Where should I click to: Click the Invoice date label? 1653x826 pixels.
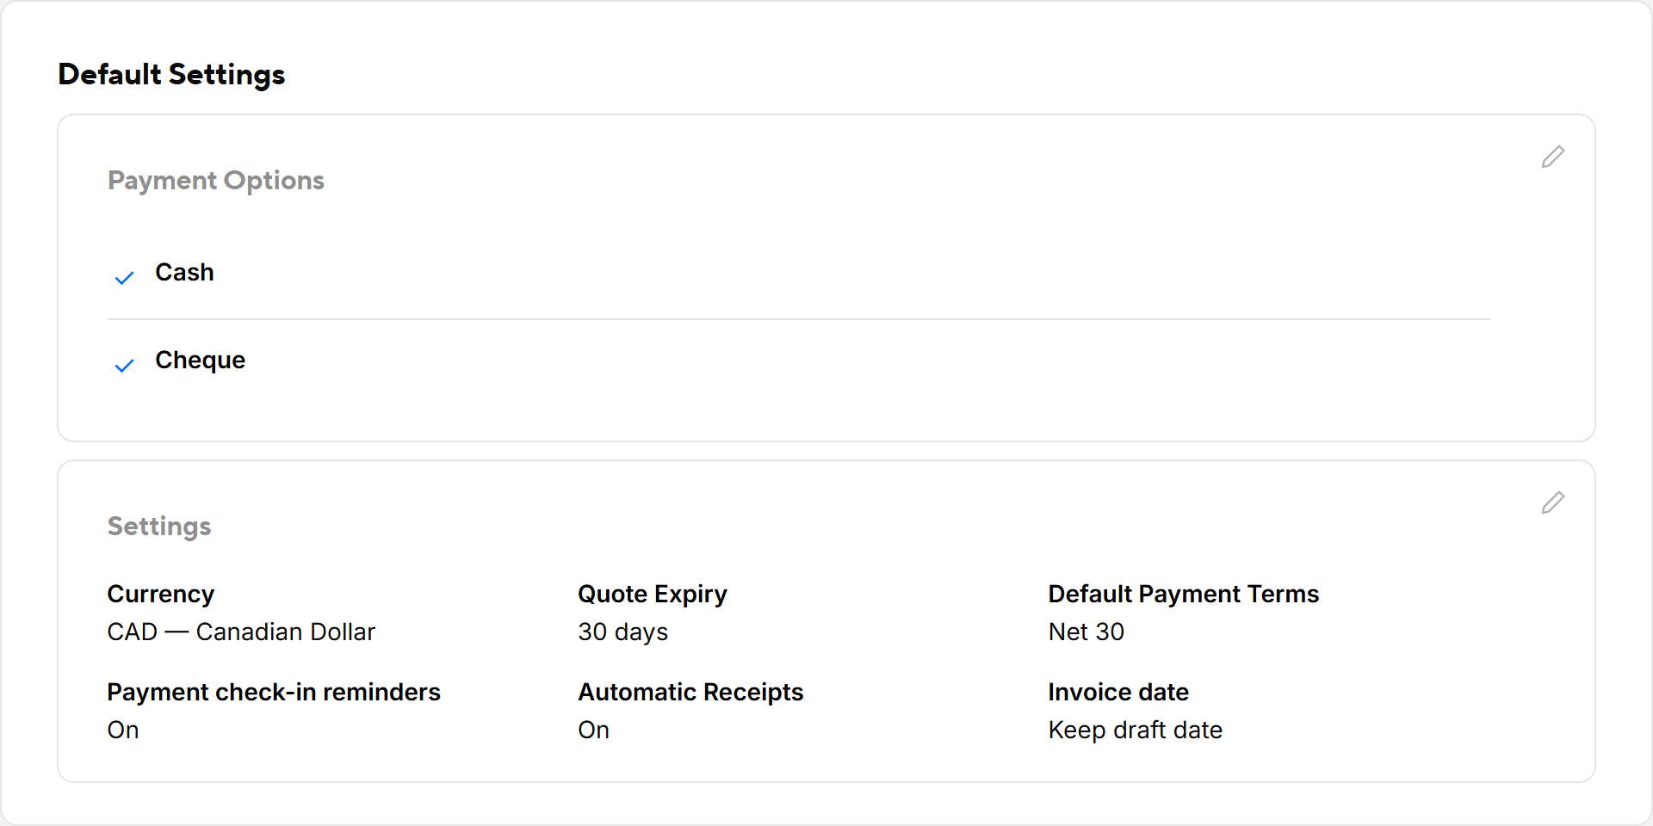click(x=1118, y=692)
